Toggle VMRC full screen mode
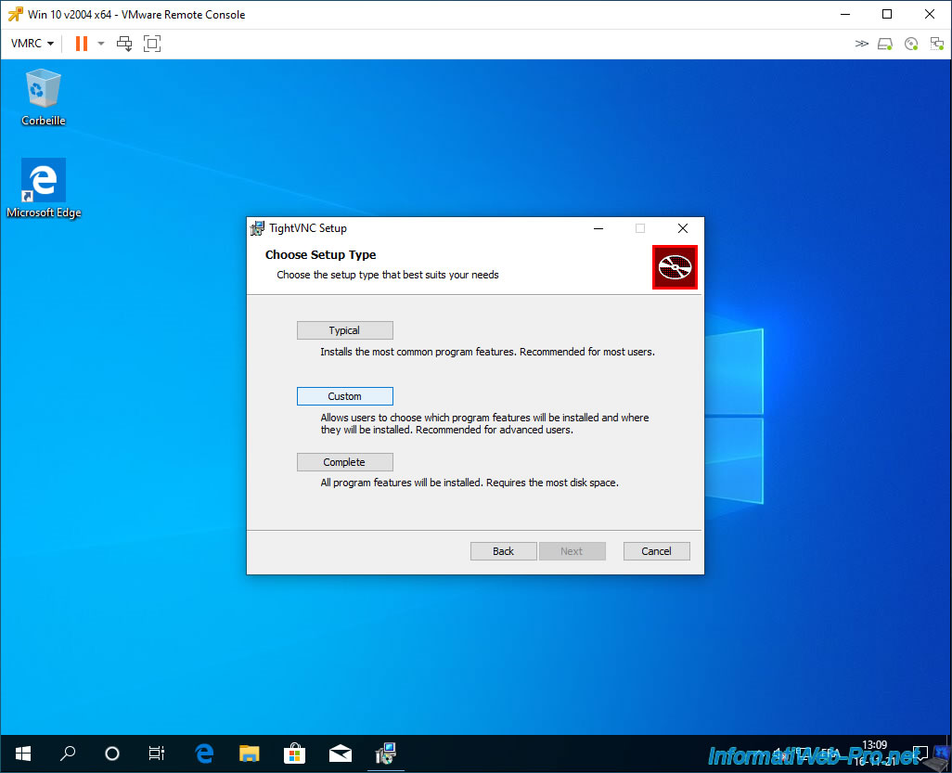This screenshot has height=773, width=952. [x=152, y=44]
